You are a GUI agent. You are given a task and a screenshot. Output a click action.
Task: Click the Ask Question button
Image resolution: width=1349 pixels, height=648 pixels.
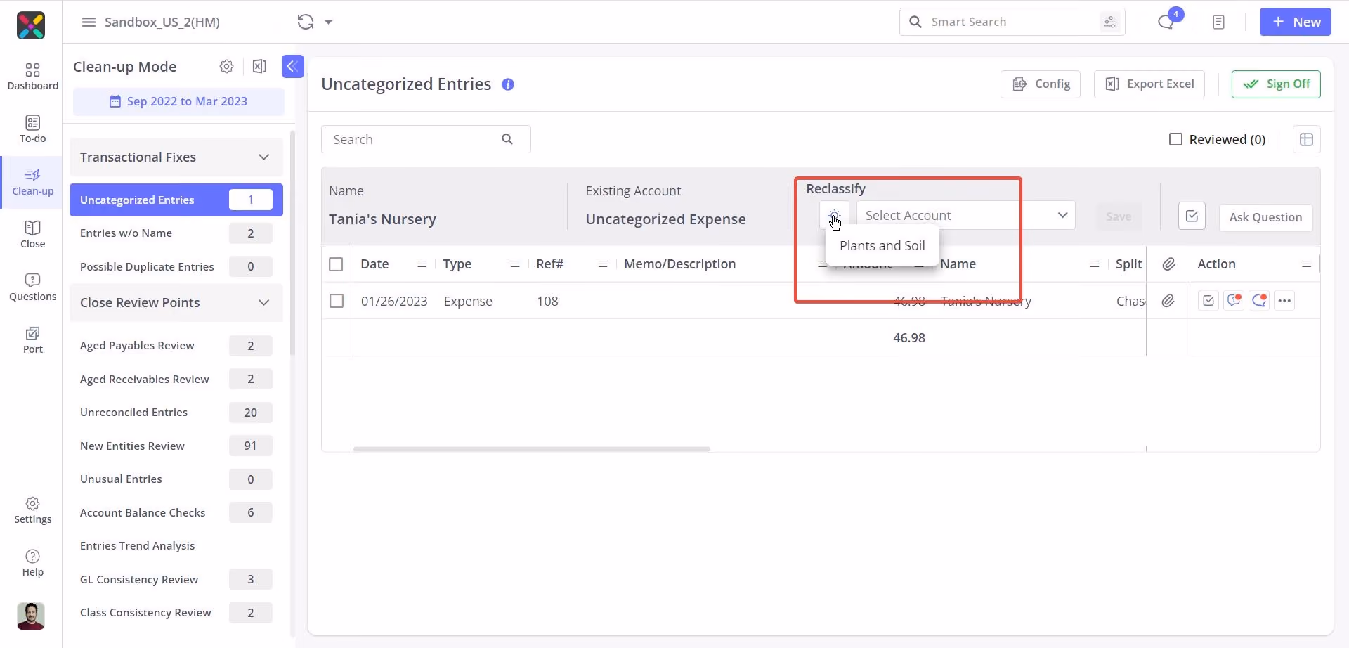pyautogui.click(x=1265, y=217)
